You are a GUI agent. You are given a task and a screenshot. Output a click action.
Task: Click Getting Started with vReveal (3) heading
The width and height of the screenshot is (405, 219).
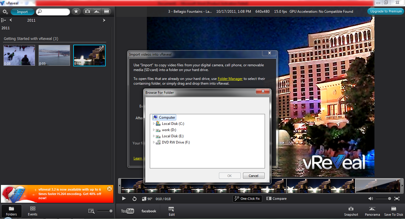(31, 39)
